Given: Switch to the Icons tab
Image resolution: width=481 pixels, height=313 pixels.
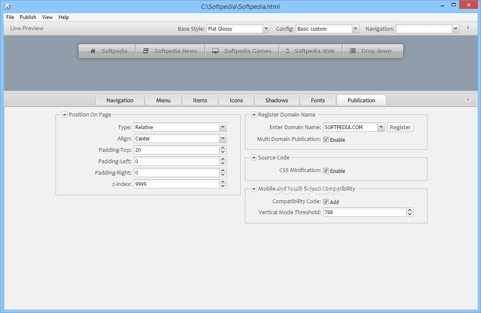Looking at the screenshot, I should pos(236,100).
